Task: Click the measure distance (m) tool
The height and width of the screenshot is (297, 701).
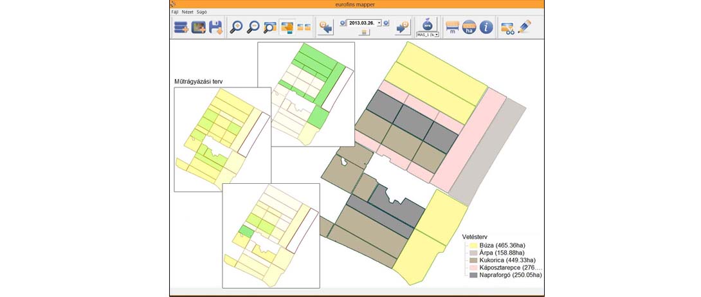Action: pyautogui.click(x=452, y=27)
